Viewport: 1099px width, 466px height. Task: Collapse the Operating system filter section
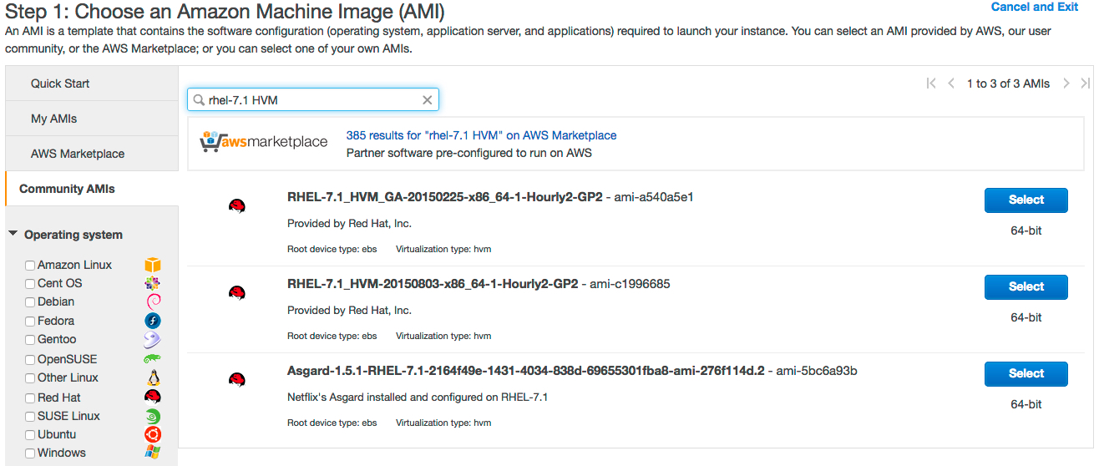[13, 235]
